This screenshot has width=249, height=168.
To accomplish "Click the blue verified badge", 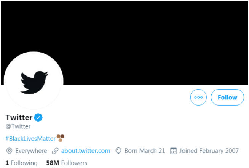I will (x=38, y=117).
